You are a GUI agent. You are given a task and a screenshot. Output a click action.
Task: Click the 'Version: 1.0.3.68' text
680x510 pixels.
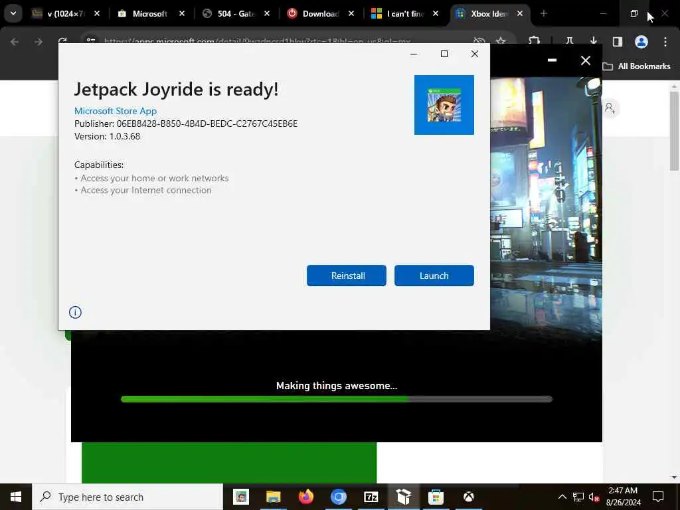click(x=107, y=136)
